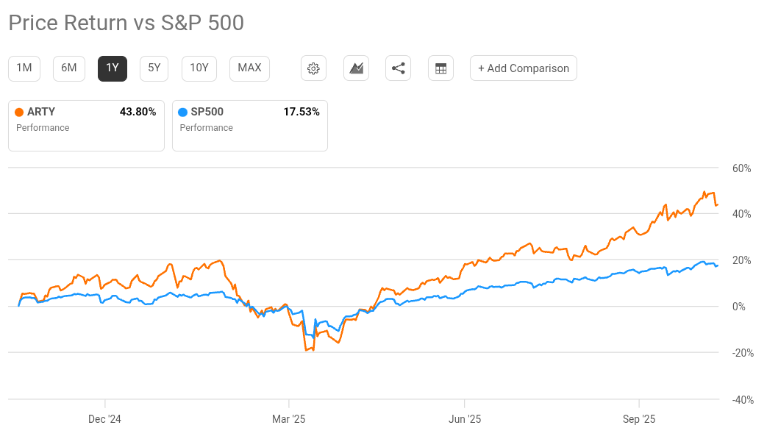Open Add Comparison
Screen dimensions: 767x439
point(523,68)
